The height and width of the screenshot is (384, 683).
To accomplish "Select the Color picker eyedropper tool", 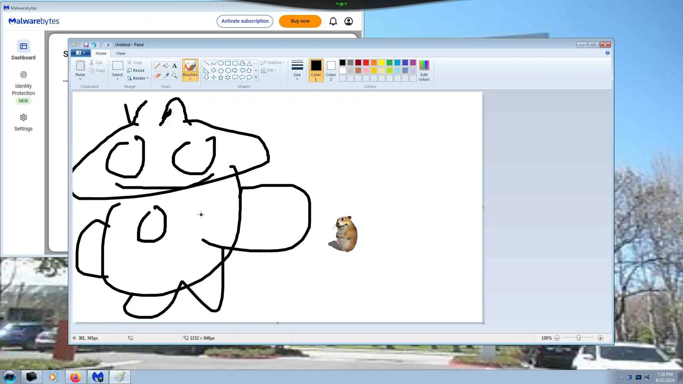I will [166, 75].
